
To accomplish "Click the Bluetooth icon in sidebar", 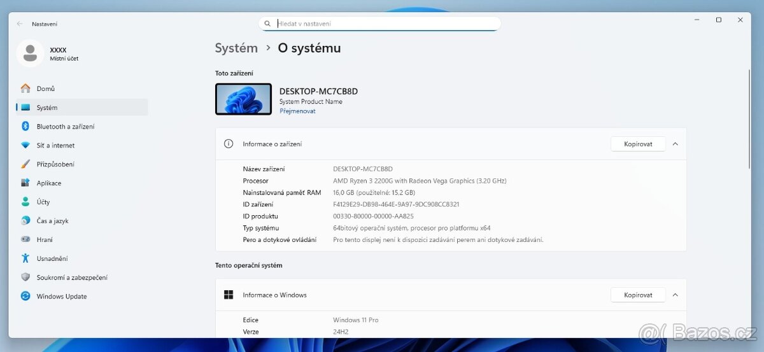I will pos(25,126).
